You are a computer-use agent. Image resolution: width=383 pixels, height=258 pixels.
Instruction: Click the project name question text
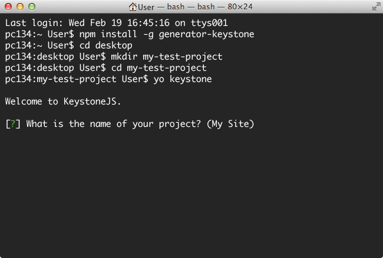[x=114, y=124]
